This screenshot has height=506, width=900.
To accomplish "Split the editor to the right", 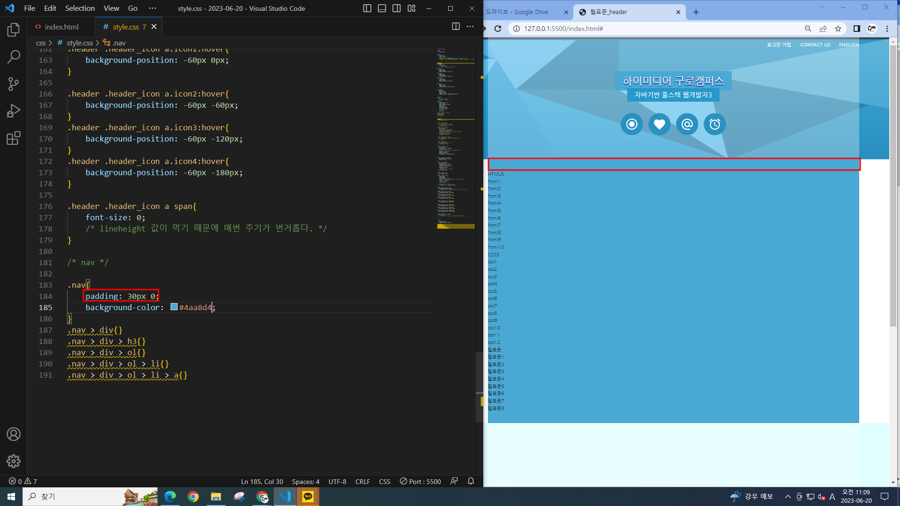I will [456, 27].
